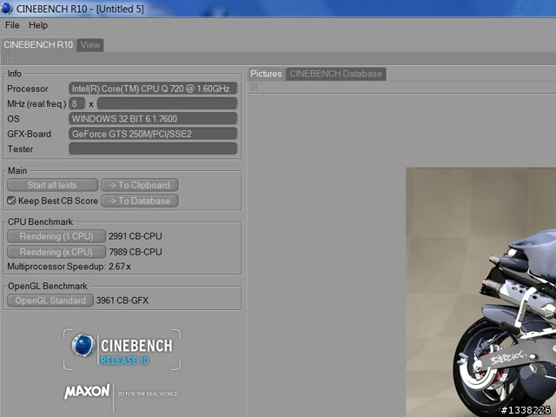Viewport: 556px width, 417px height.
Task: Switch to the CINEBENCH R10 tab
Action: click(x=38, y=44)
